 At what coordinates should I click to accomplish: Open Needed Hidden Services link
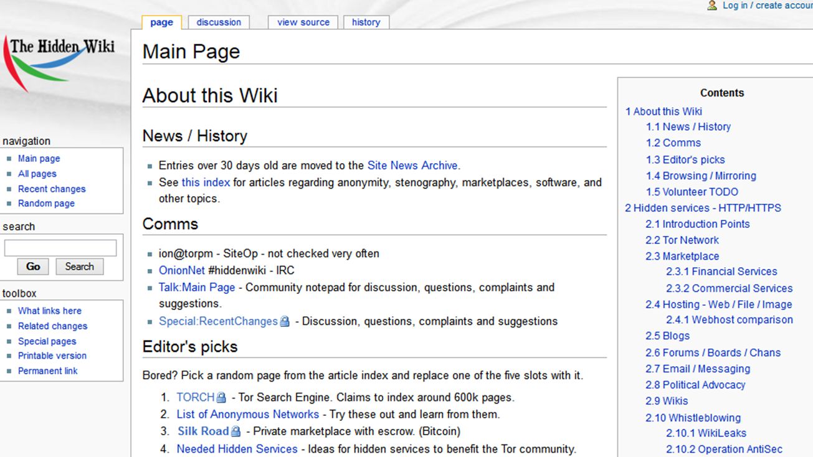tap(237, 448)
